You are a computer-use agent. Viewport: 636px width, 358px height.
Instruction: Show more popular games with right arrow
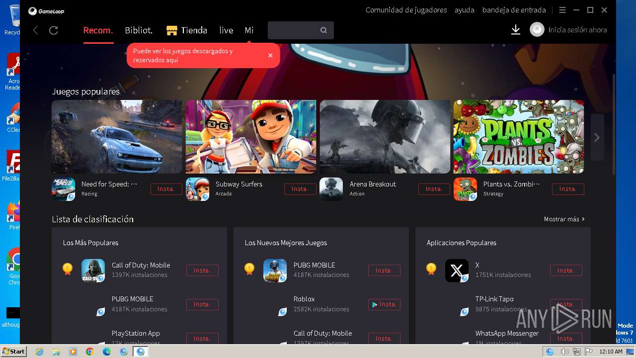[x=597, y=137]
